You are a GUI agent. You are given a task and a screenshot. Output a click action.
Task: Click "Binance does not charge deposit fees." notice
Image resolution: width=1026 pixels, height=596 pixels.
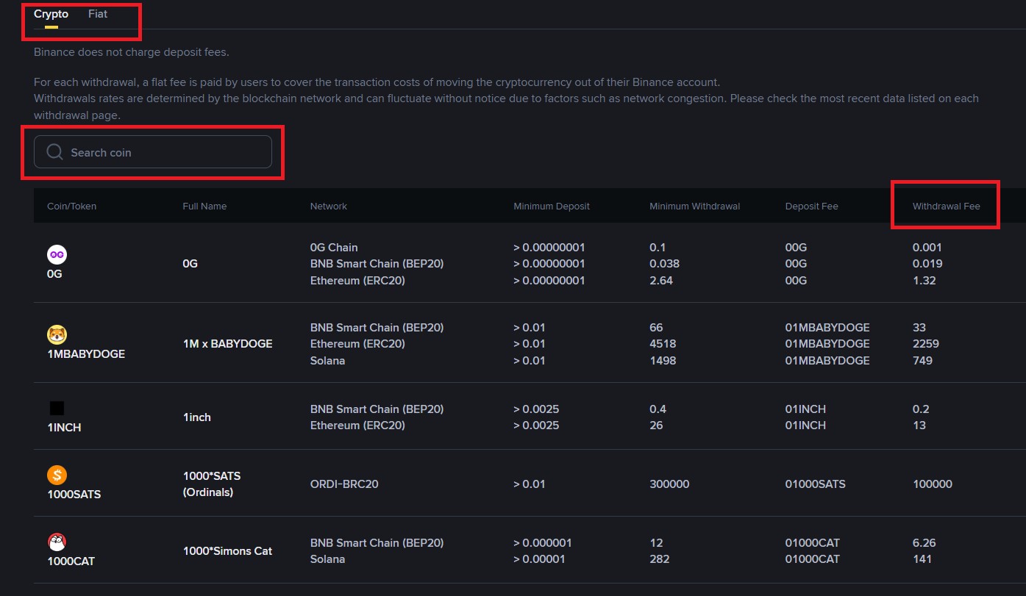click(132, 52)
